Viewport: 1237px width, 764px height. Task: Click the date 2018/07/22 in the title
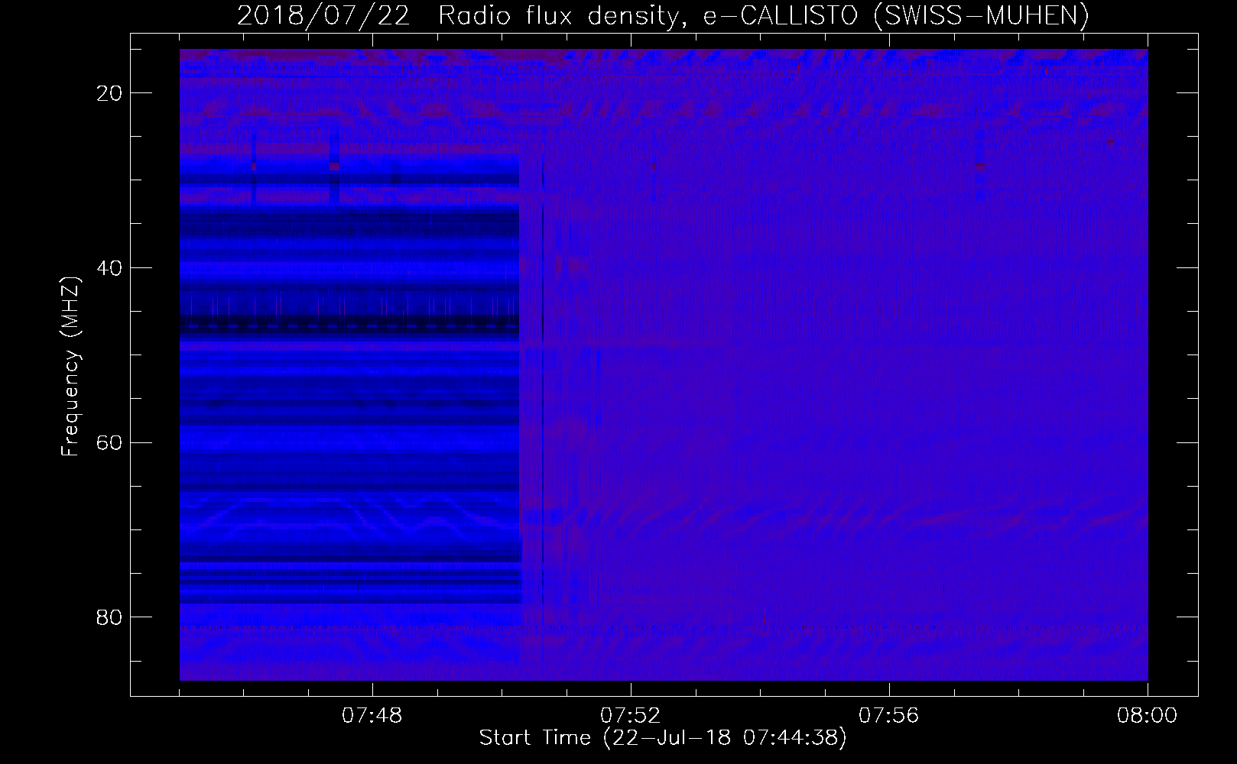coord(323,15)
